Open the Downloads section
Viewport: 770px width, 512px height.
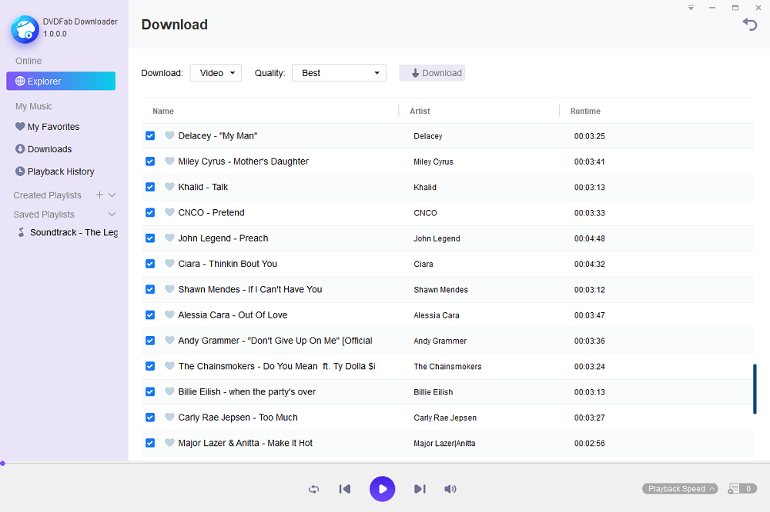[x=44, y=149]
